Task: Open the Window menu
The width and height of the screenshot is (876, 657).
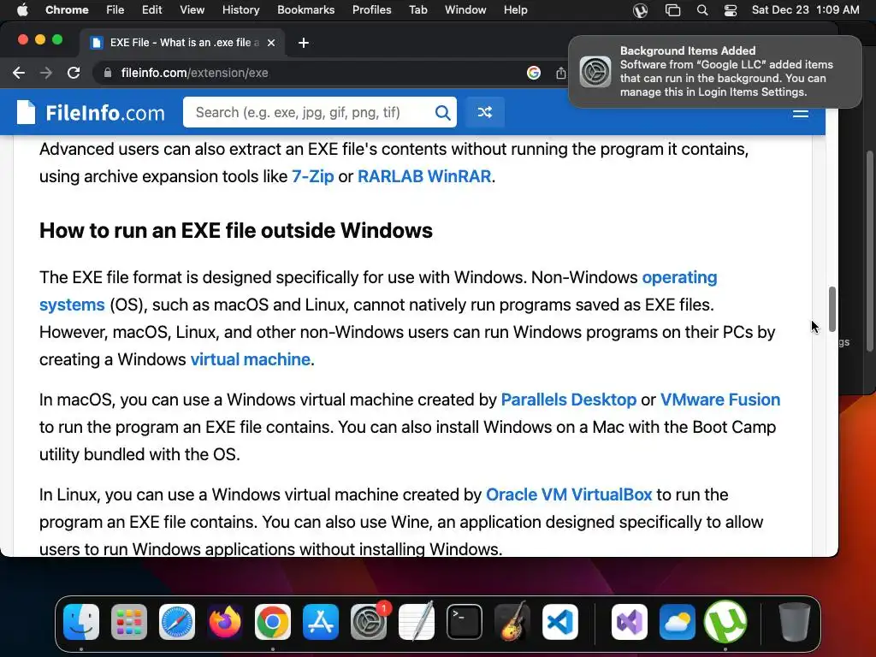Action: pos(465,10)
